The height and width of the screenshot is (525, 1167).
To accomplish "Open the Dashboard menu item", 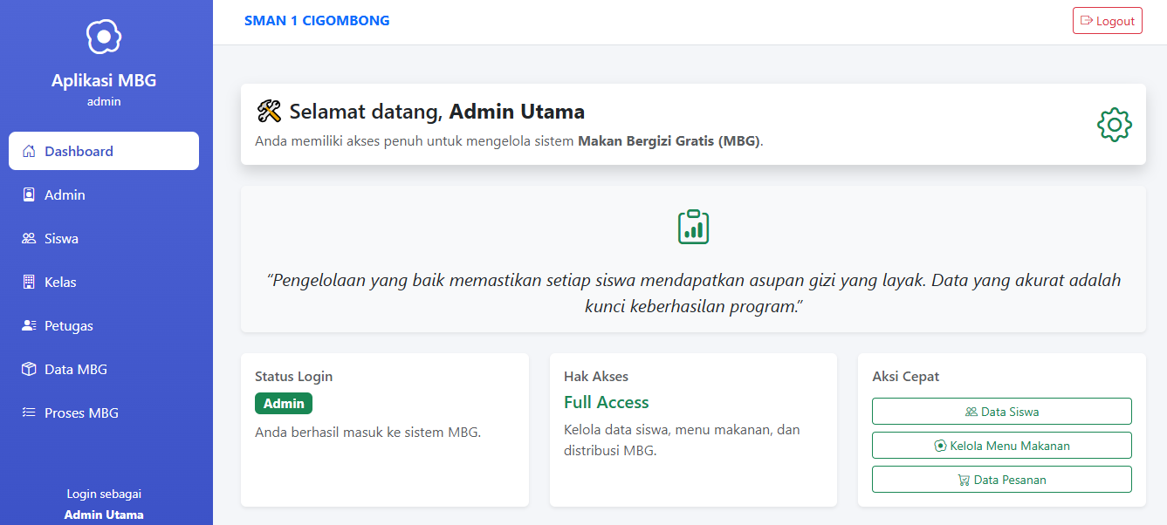I will pyautogui.click(x=104, y=151).
